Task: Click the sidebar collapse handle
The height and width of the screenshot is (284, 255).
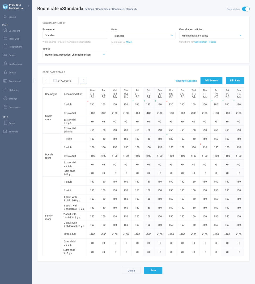Action: pyautogui.click(x=34, y=80)
